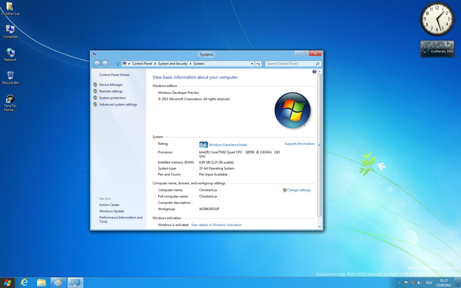Open the Support Information link
461x288 pixels.
click(299, 144)
